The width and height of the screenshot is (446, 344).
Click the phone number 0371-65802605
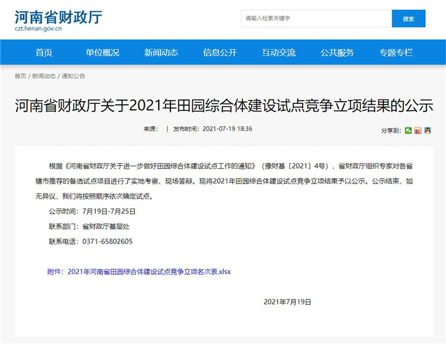(108, 242)
